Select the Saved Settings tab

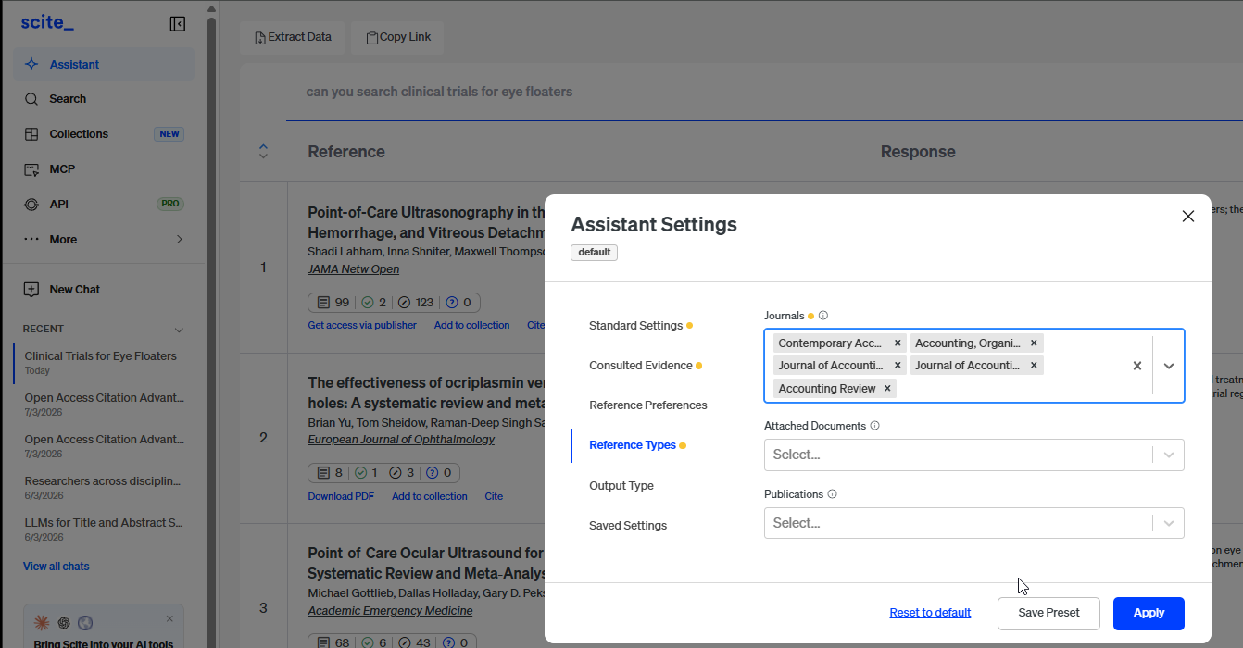click(x=628, y=526)
